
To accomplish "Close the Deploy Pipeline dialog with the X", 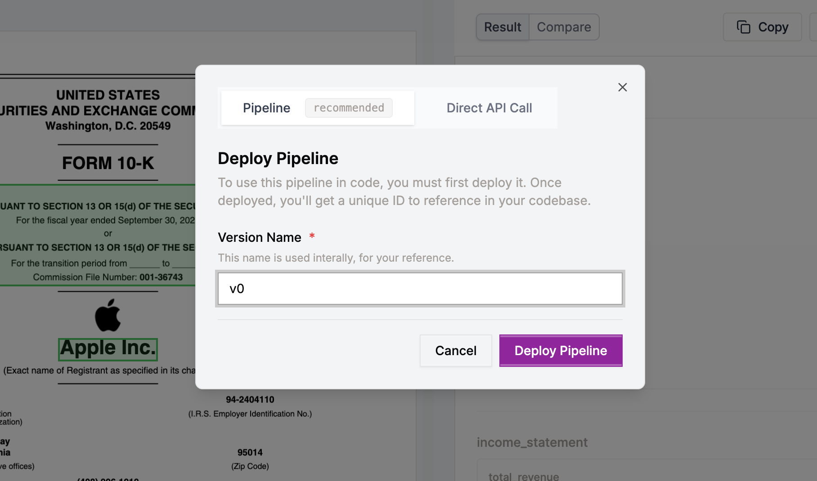I will point(623,87).
